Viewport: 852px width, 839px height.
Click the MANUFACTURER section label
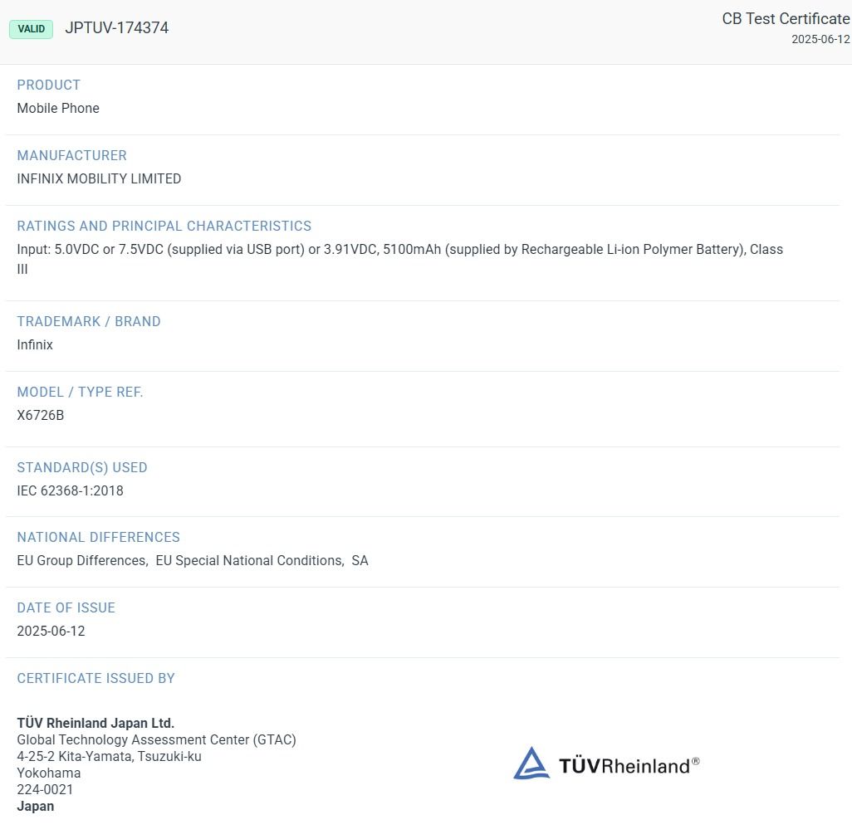[x=71, y=155]
